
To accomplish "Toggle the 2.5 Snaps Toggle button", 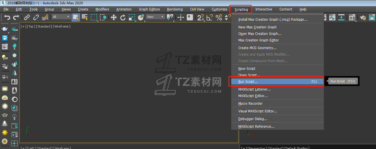I will (201, 17).
